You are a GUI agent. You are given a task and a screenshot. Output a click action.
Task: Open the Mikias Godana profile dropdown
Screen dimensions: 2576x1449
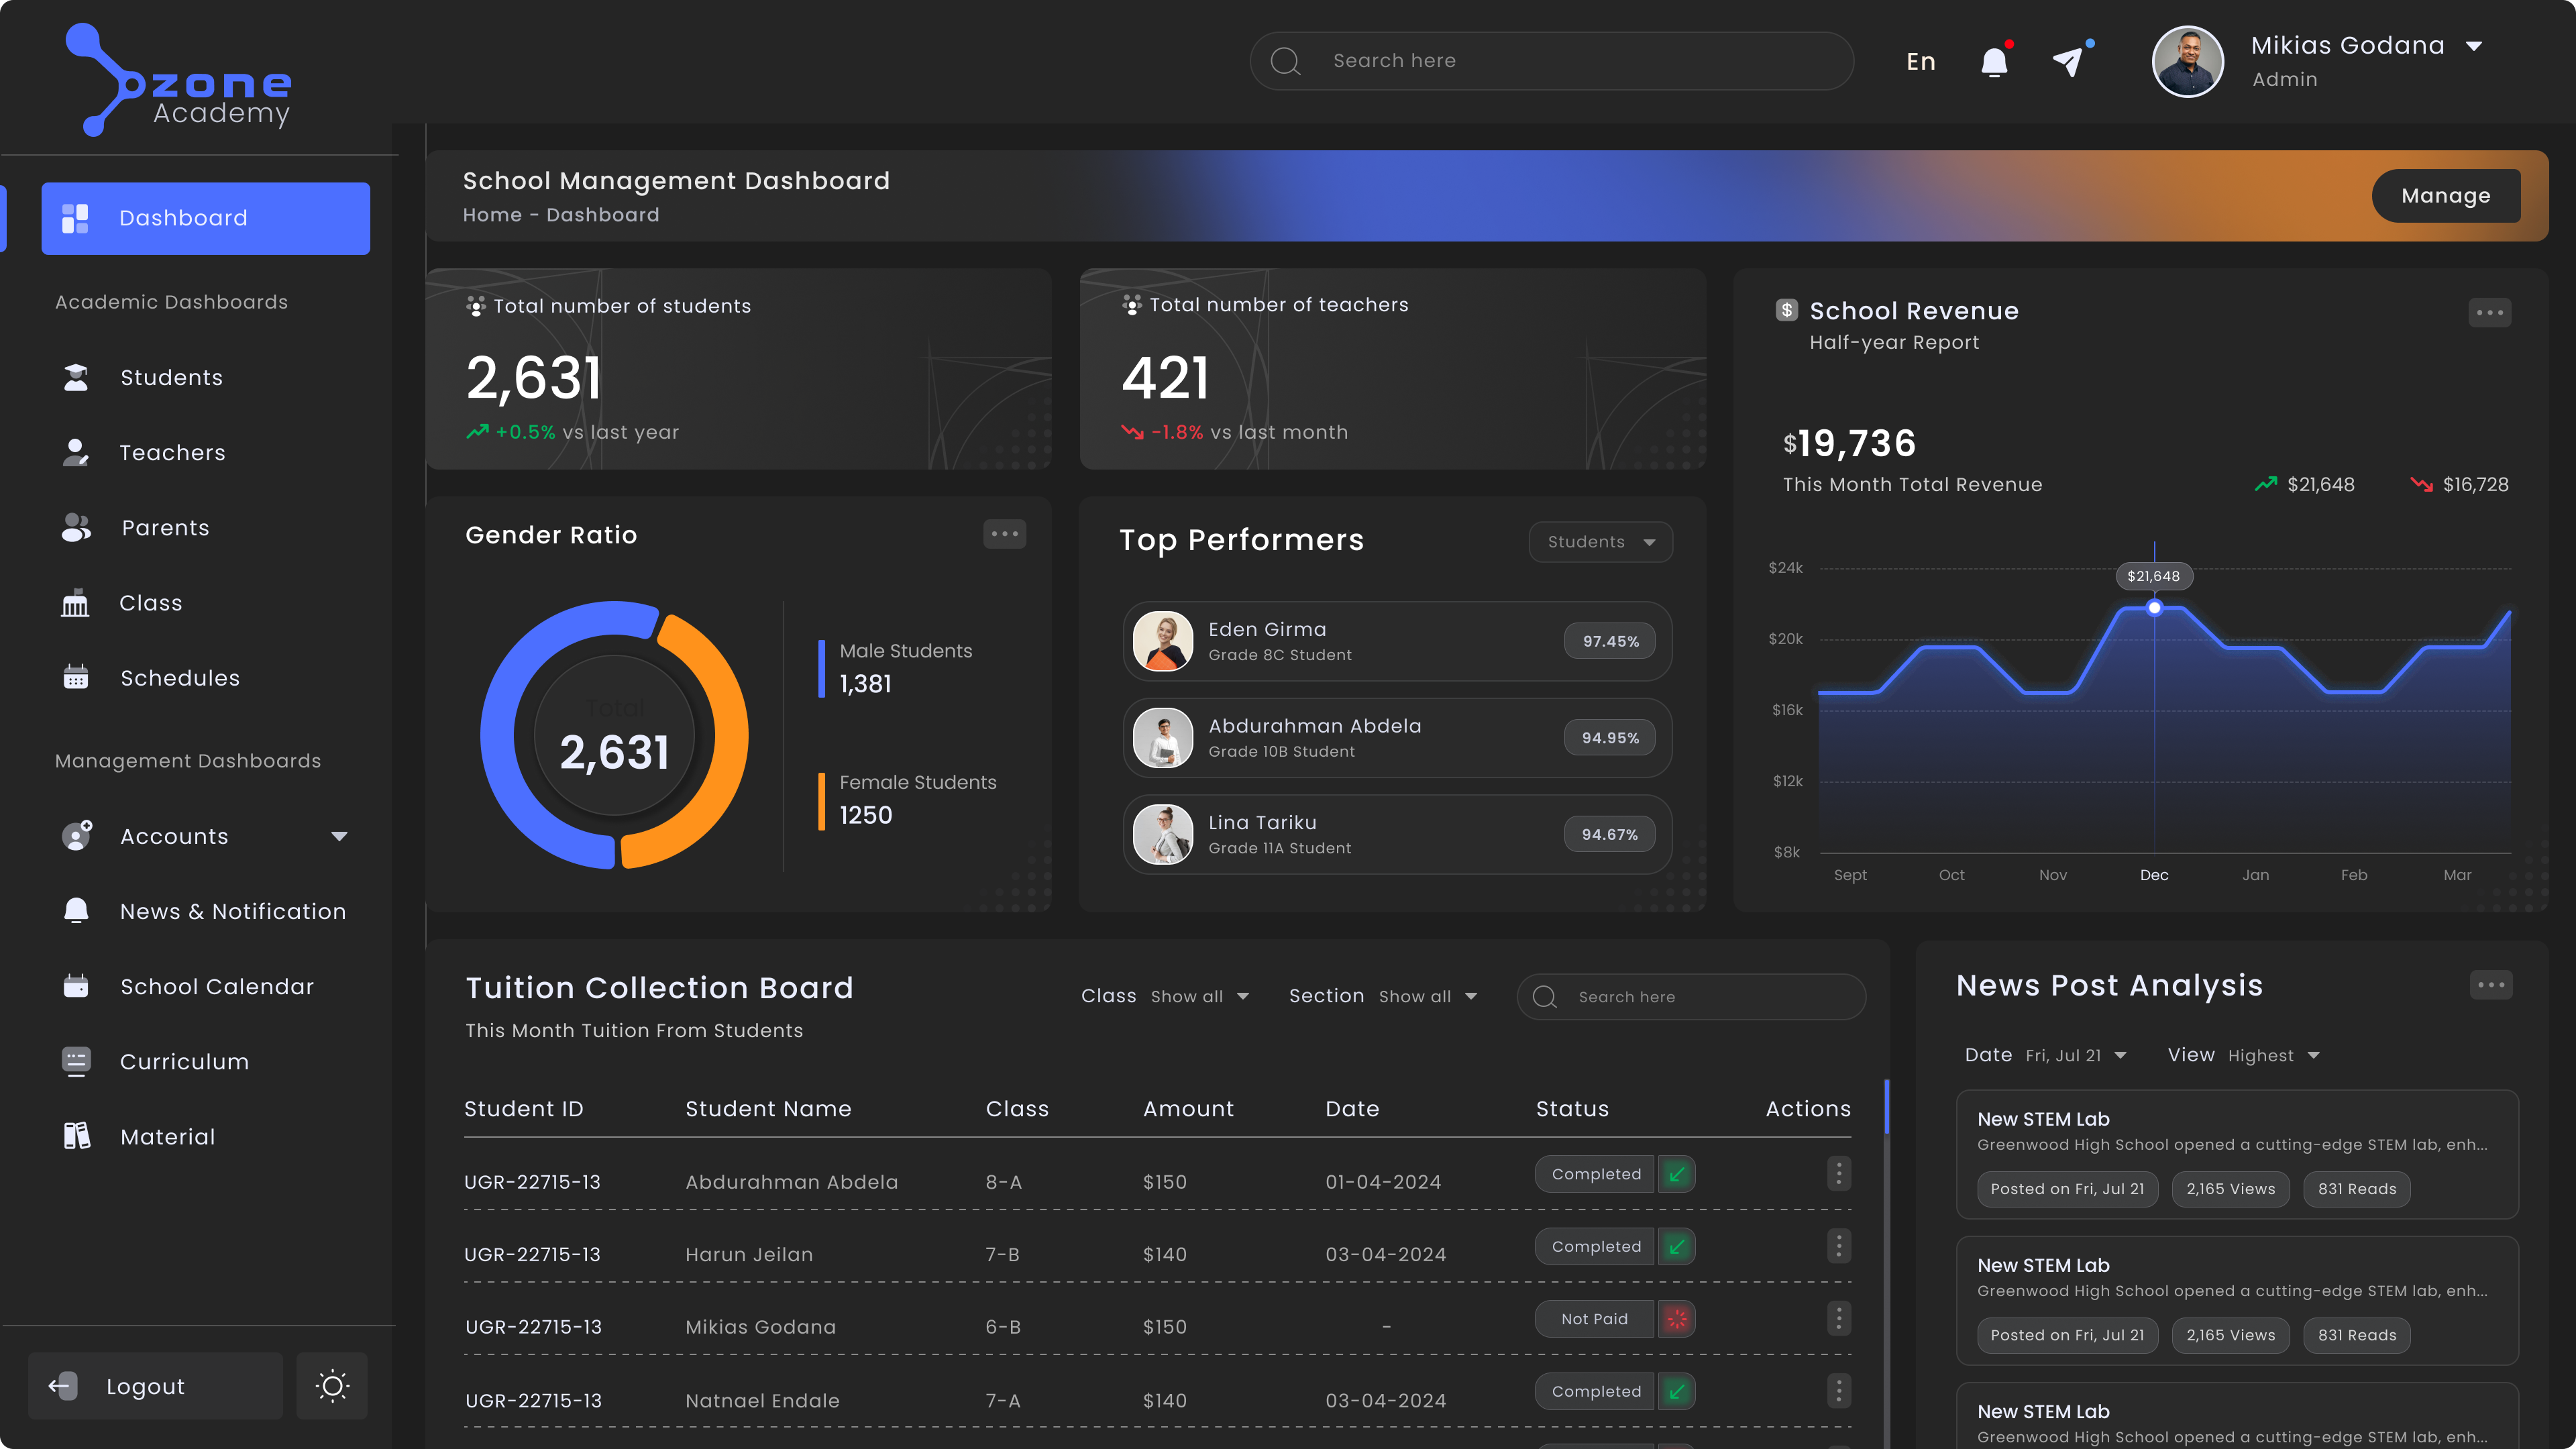pyautogui.click(x=2474, y=46)
